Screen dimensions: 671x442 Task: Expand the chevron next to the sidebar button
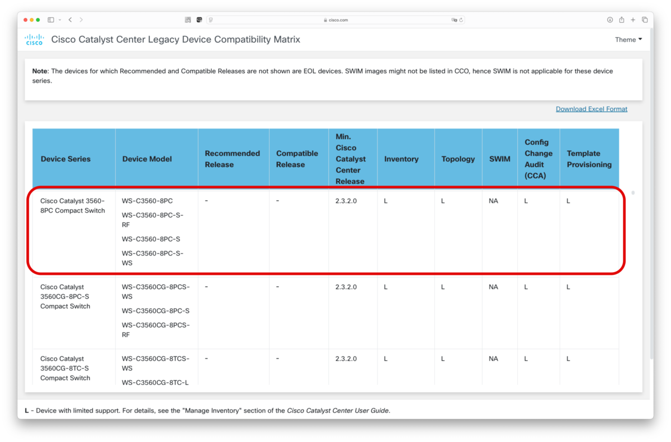59,20
